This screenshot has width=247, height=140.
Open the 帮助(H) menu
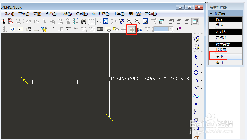pos(151,14)
